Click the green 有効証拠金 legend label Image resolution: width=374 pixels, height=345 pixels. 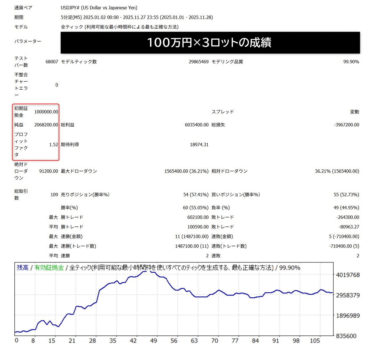[x=49, y=268]
